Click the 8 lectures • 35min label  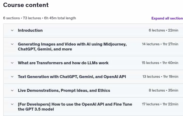click(163, 91)
